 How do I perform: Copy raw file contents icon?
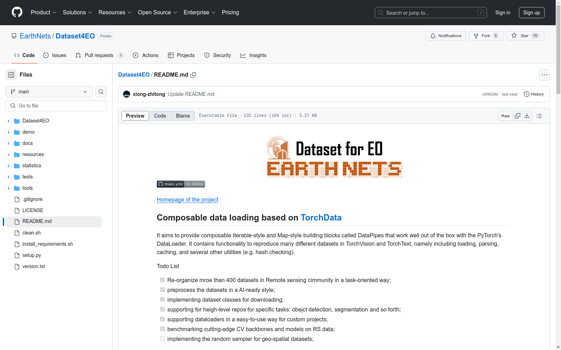[x=518, y=116]
